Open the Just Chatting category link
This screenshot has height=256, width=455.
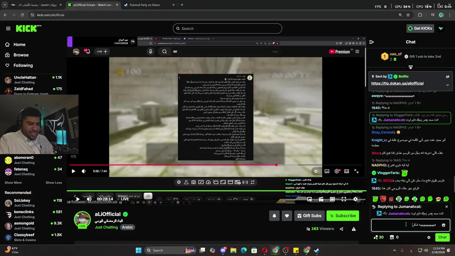tap(106, 227)
